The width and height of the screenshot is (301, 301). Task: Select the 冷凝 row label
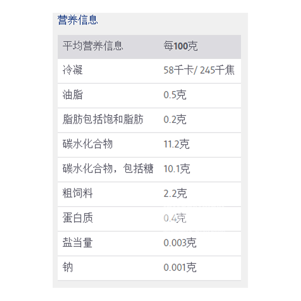coord(73,70)
